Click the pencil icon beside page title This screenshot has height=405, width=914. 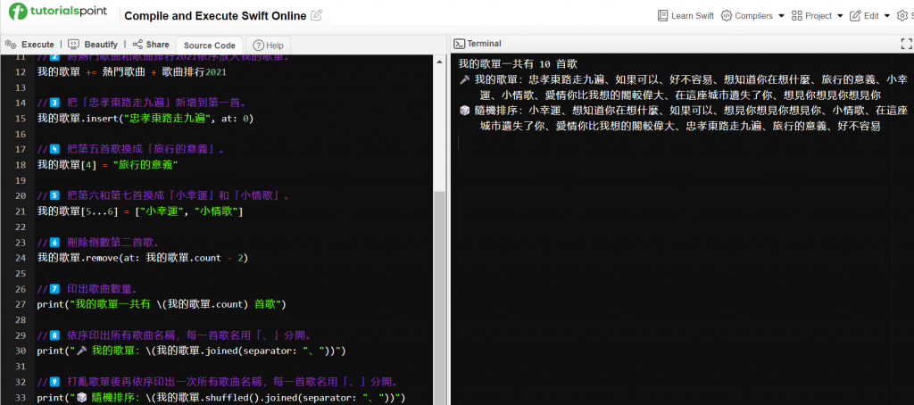317,16
